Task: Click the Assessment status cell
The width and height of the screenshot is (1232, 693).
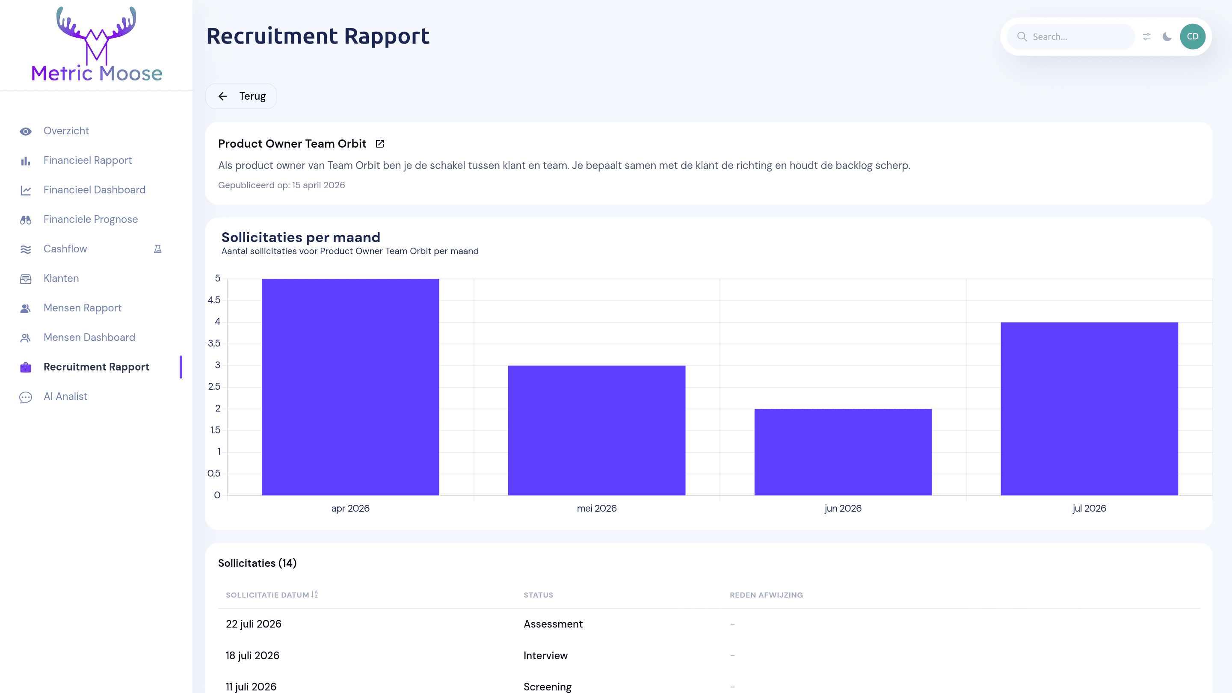Action: click(x=554, y=624)
